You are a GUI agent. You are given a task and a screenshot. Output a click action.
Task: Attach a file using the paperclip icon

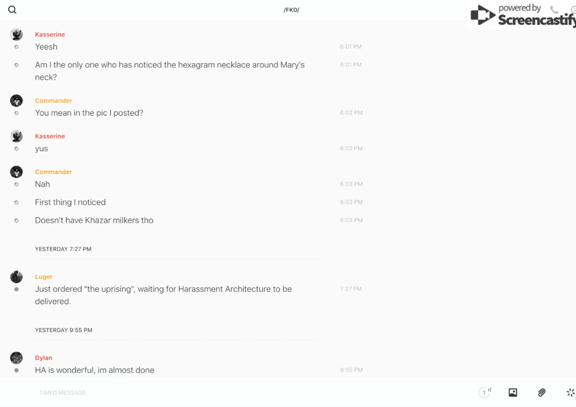click(x=542, y=392)
